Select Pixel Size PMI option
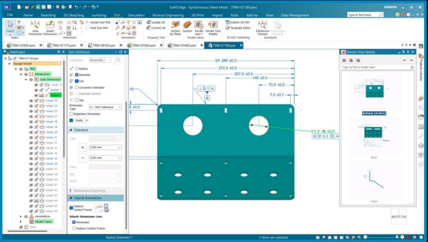 click(x=96, y=27)
